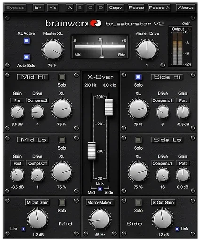Click the Master XL 75 % value

tap(53, 65)
